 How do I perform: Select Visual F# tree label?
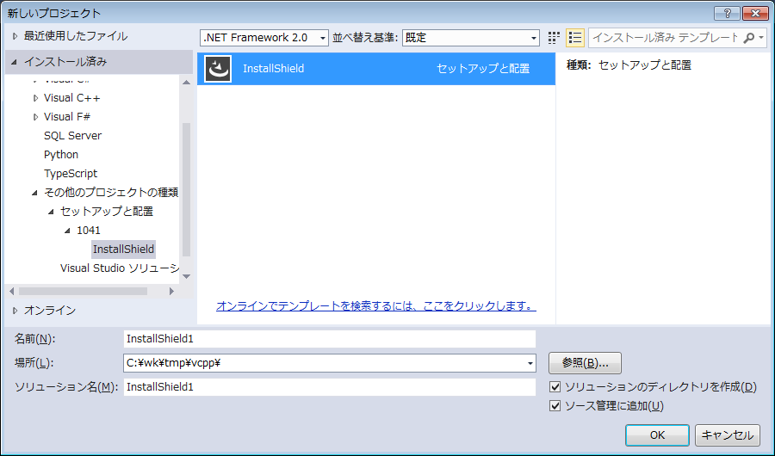66,117
